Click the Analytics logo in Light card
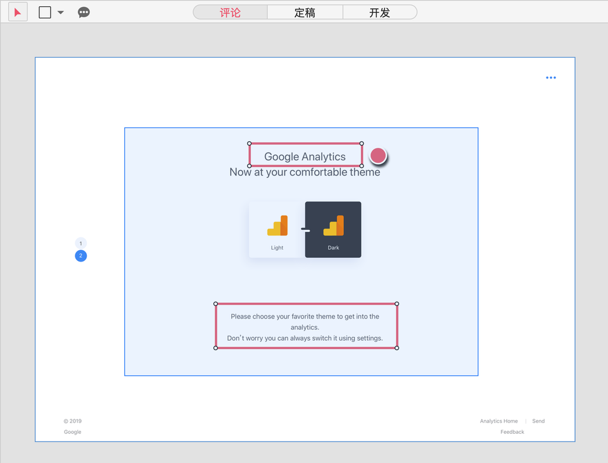608x463 pixels. point(277,226)
